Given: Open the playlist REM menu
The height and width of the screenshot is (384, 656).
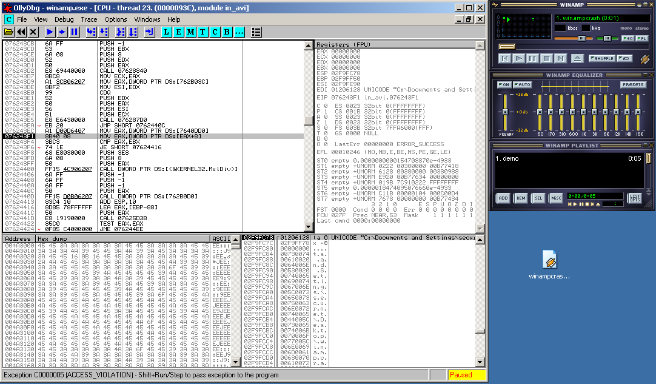Looking at the screenshot, I should (x=521, y=198).
